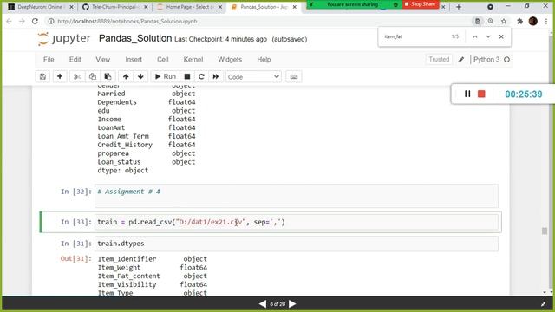Open the Kernel menu
Screen dimensions: 555x312
(x=193, y=60)
